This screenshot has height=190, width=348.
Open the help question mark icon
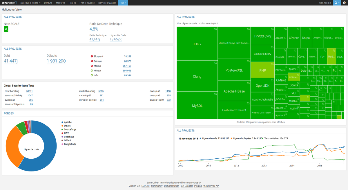[344, 3]
